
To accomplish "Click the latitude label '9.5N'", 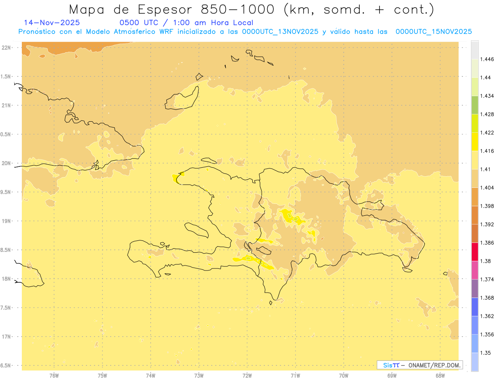I will 6,192.
